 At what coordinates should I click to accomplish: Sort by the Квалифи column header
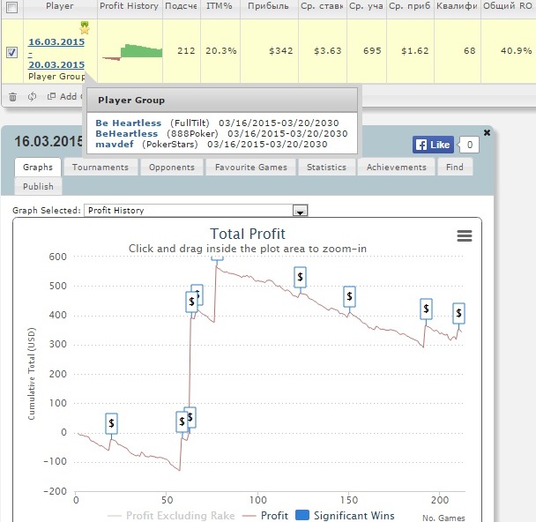pyautogui.click(x=457, y=6)
